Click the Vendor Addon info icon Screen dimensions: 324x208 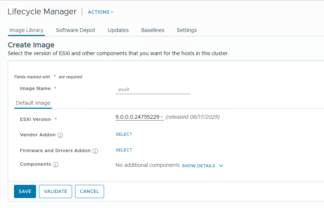coord(61,135)
